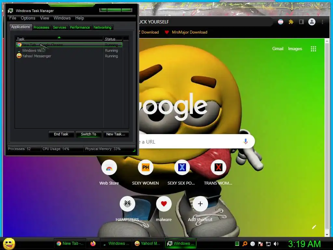Open the File menu in Task Manager

[13, 18]
